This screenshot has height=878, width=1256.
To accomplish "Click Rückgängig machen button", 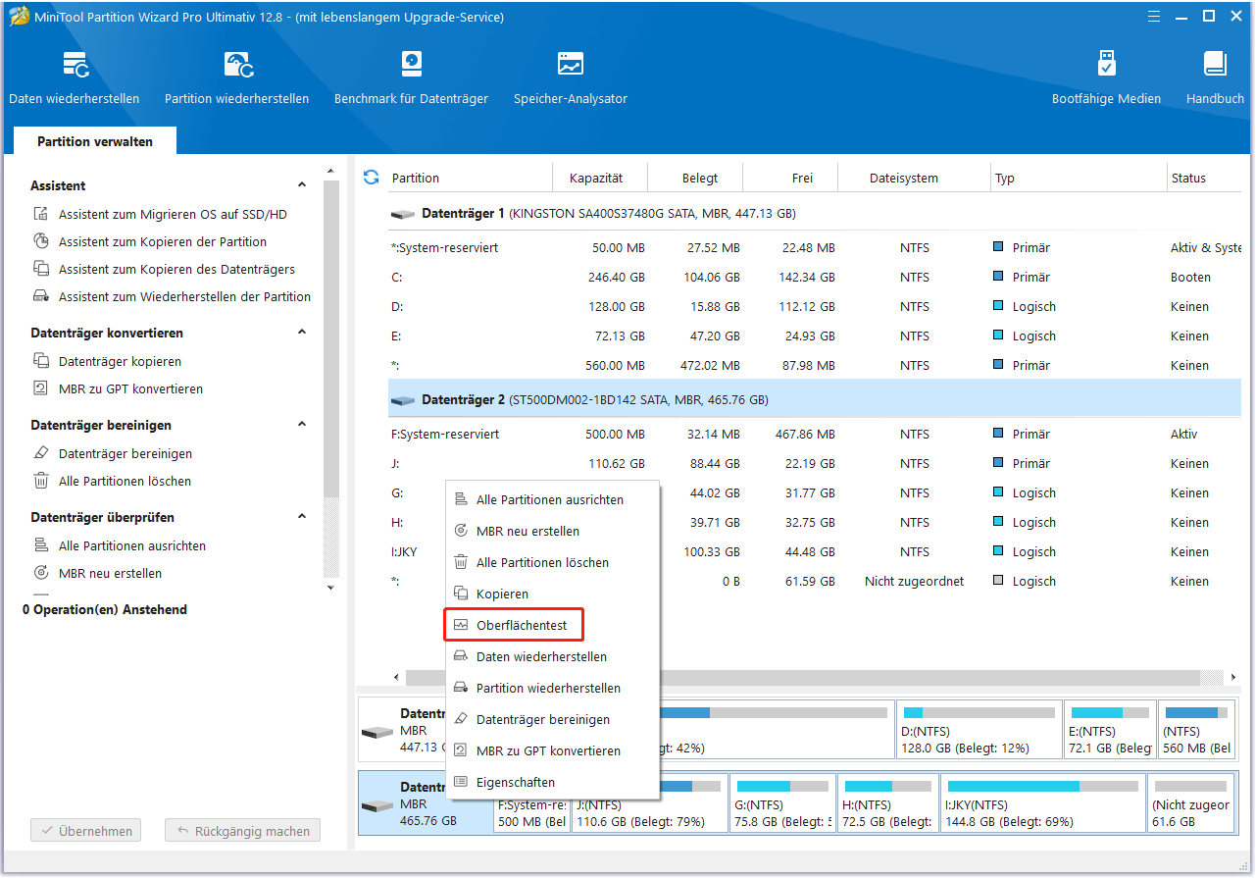I will click(x=242, y=831).
